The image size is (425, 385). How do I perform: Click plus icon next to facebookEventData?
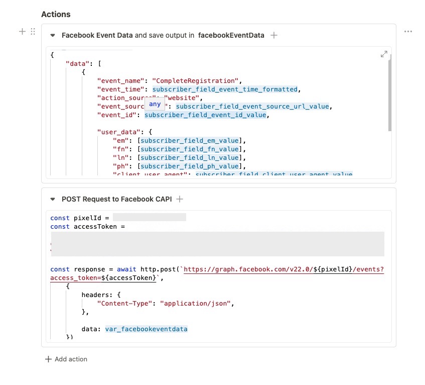coord(274,35)
